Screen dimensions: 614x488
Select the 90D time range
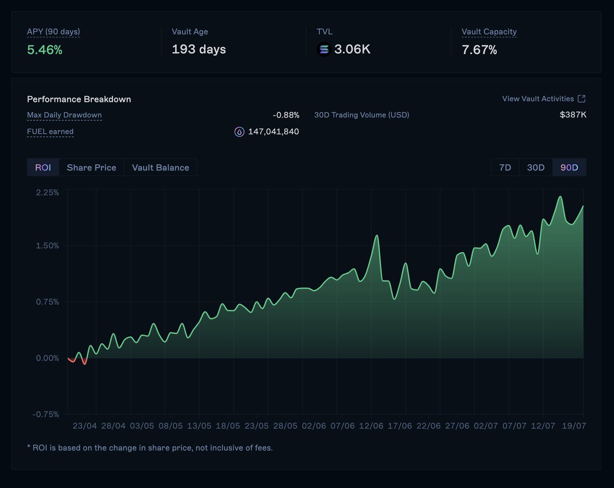569,167
